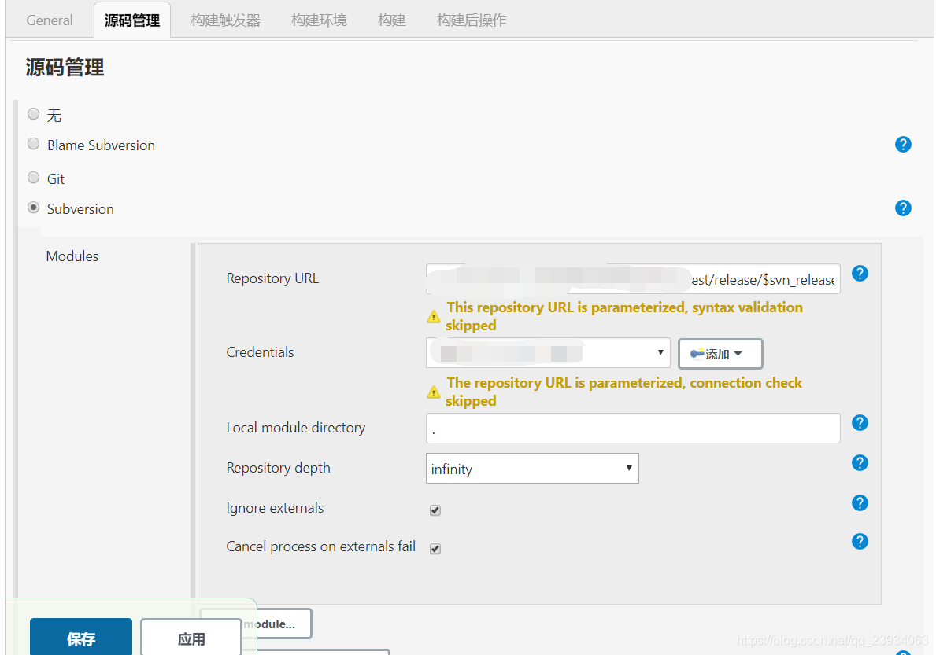Select the Git radio button
The width and height of the screenshot is (936, 655).
[x=33, y=178]
